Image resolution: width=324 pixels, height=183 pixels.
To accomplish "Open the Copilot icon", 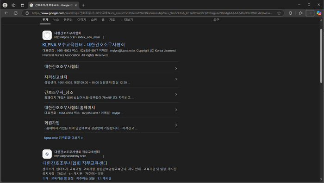I will point(319,13).
